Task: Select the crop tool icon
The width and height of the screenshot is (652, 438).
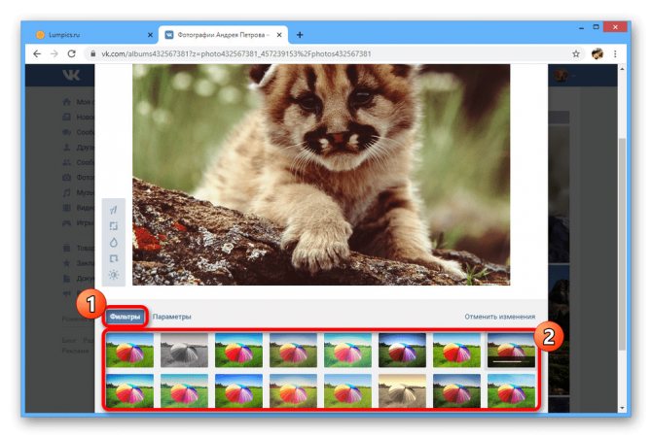Action: point(114,226)
